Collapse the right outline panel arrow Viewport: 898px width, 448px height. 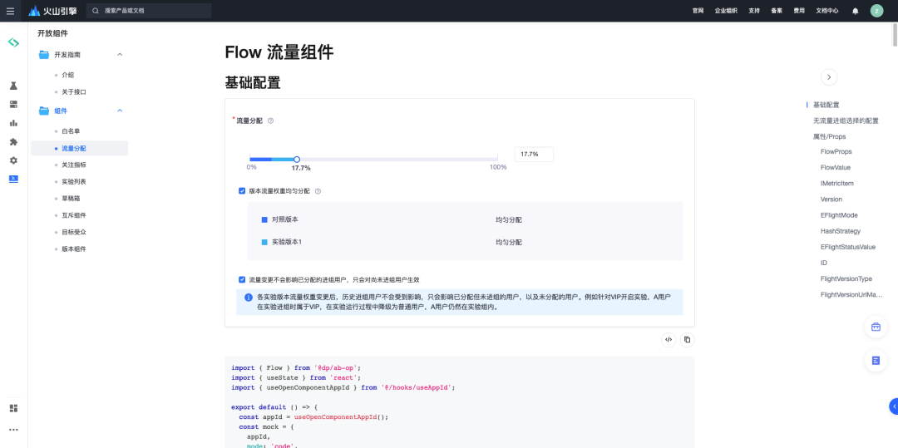coord(828,76)
